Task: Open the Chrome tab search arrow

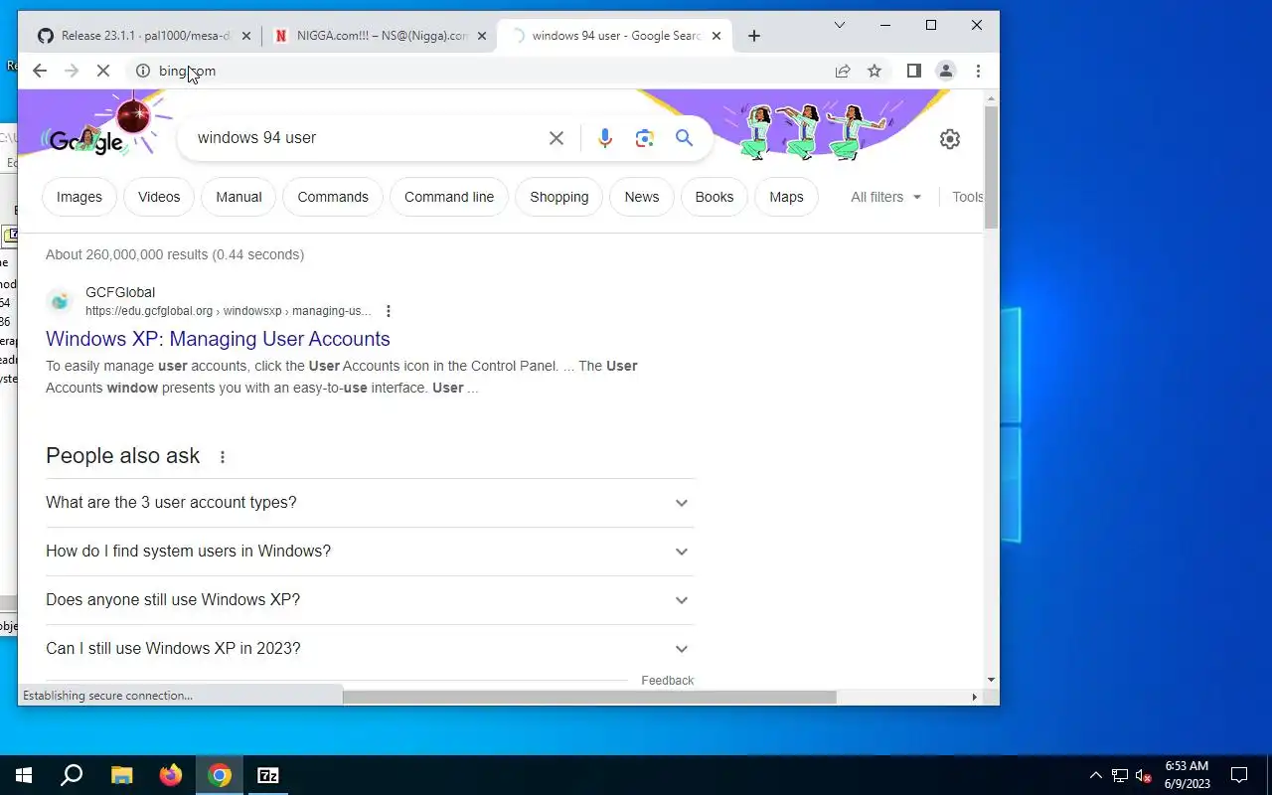Action: (840, 25)
